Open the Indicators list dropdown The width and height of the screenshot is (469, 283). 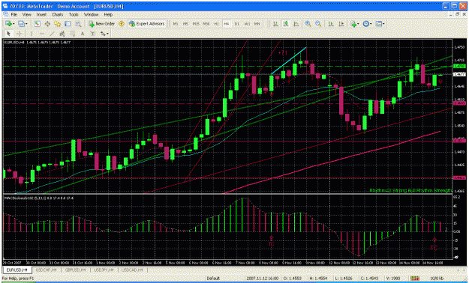point(355,24)
